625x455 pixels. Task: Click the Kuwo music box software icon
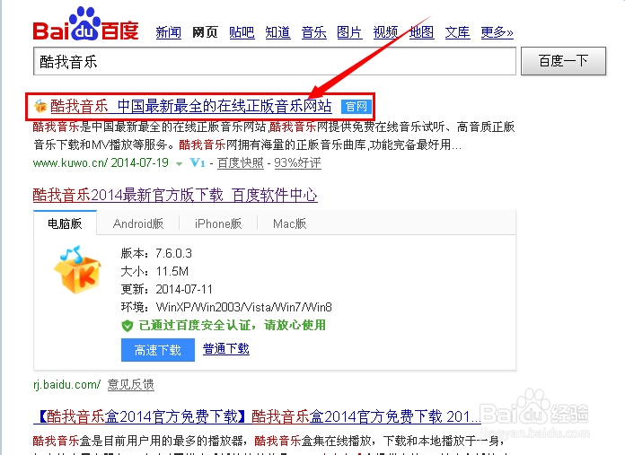pos(78,270)
